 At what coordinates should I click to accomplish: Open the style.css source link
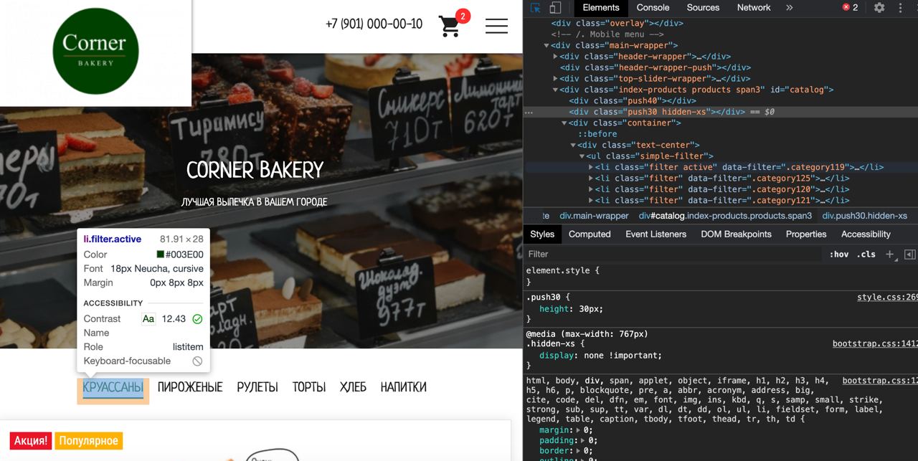(x=887, y=298)
